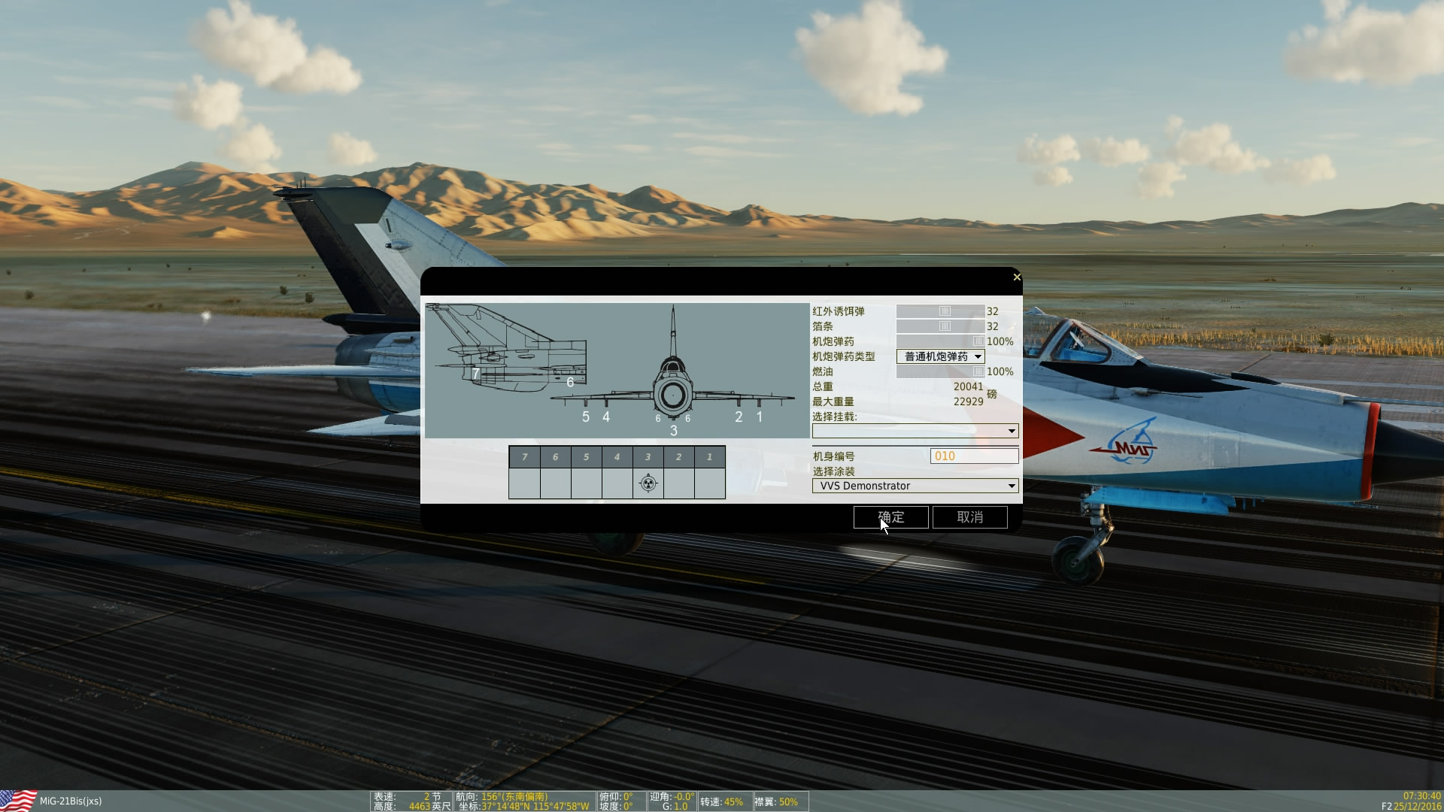Expand the 选择挂载 loadout dropdown
Image resolution: width=1444 pixels, height=812 pixels.
coord(915,431)
